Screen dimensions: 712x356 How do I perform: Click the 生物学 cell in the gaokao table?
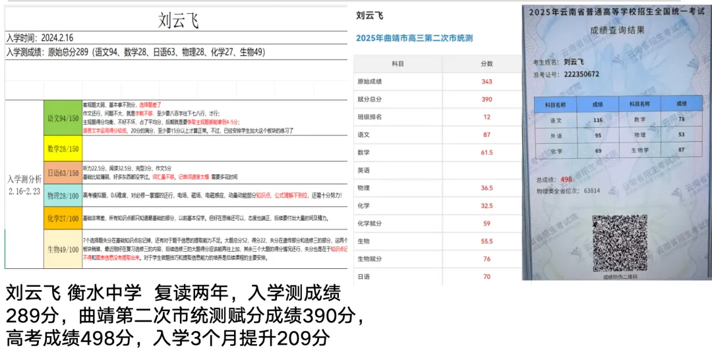click(x=639, y=150)
